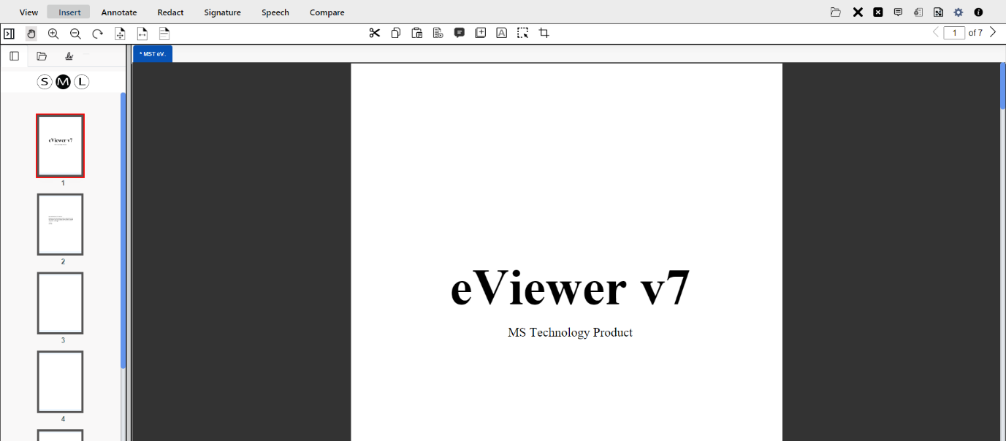Click the document properties icon beside Paste
Viewport: 1006px width, 441px height.
click(438, 33)
